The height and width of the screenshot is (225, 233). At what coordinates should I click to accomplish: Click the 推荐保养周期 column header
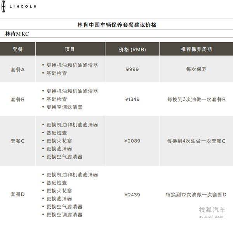click(x=196, y=49)
